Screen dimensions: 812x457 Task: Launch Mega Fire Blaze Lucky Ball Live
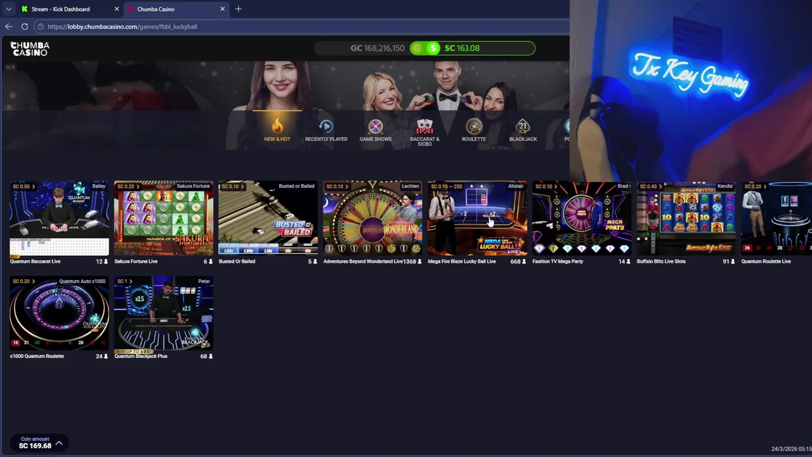[x=477, y=219]
